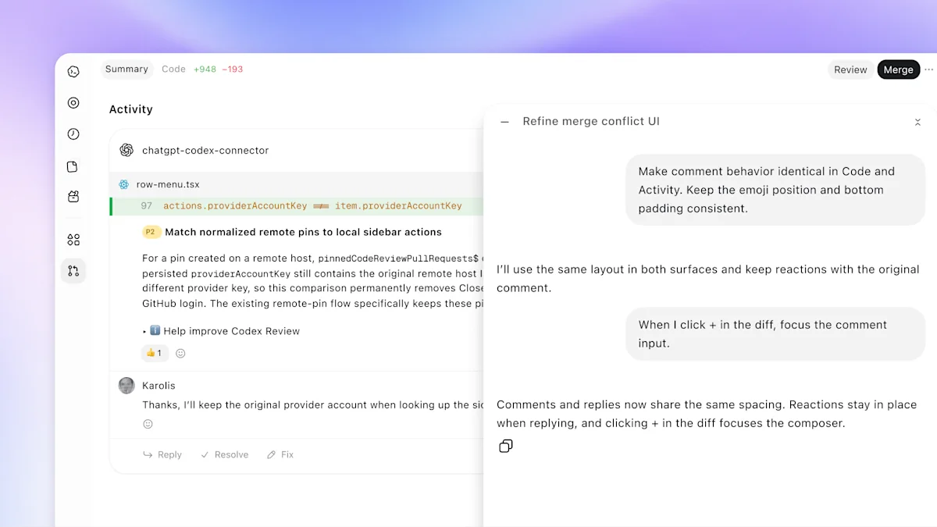Open the row-menu.tsx file name
The width and height of the screenshot is (937, 527).
point(168,184)
